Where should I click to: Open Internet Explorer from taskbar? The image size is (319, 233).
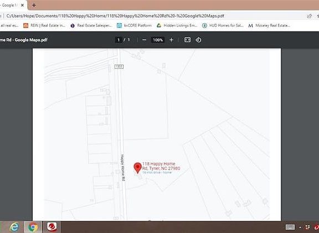[14, 227]
